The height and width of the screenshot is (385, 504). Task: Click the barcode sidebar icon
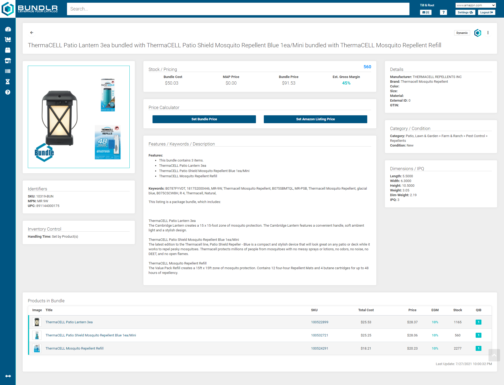[8, 71]
